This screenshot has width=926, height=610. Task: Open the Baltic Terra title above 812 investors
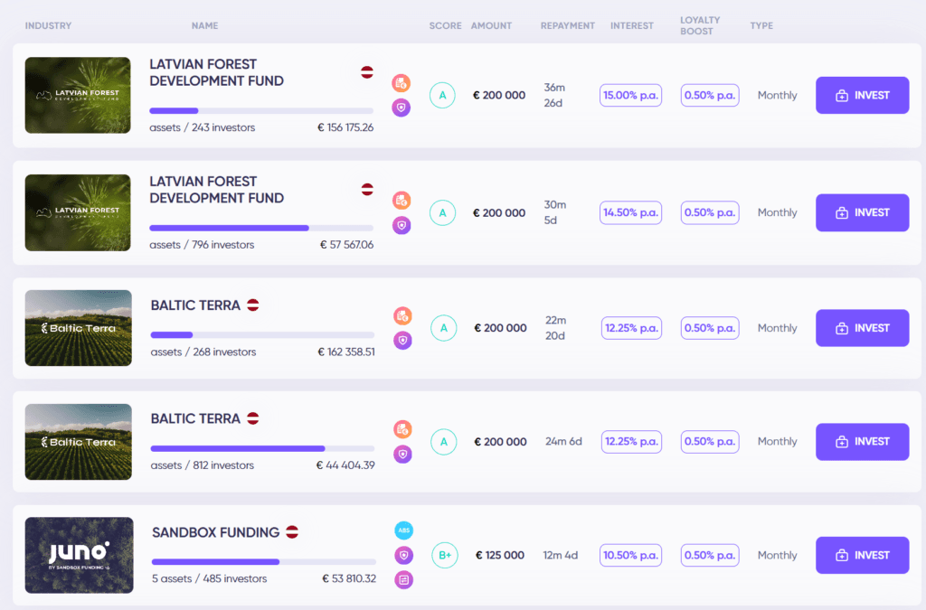tap(195, 418)
